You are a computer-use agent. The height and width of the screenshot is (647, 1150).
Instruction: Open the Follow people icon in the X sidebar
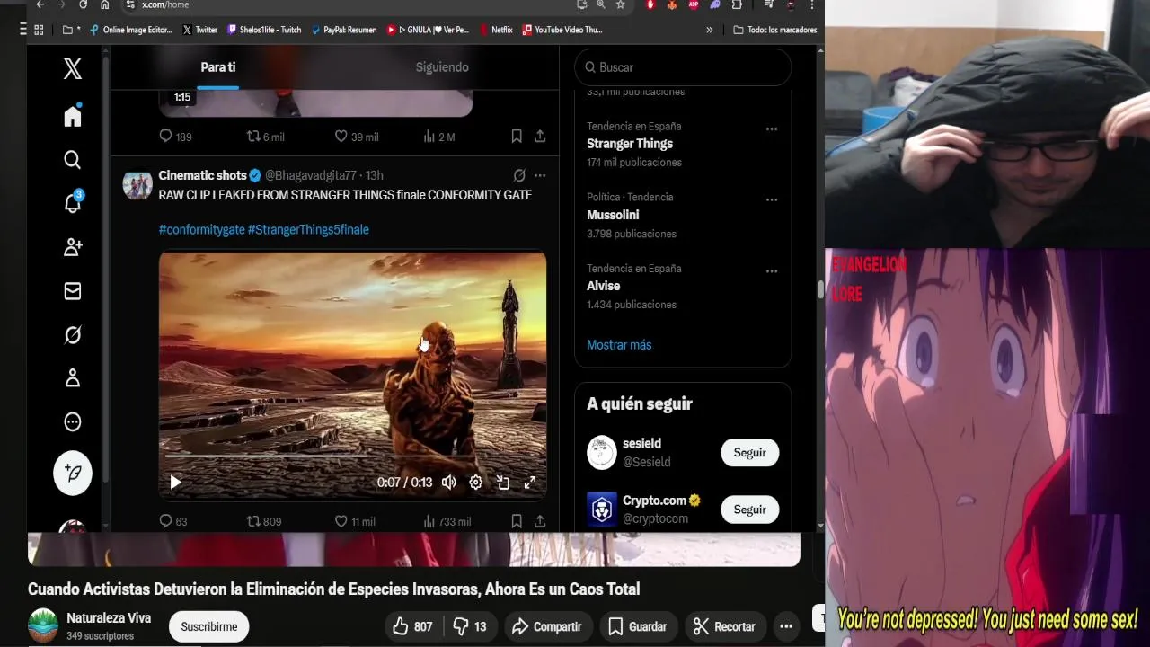coord(73,247)
